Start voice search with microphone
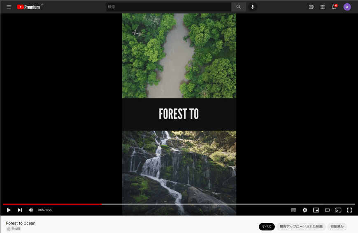This screenshot has height=233, width=358. tap(253, 7)
